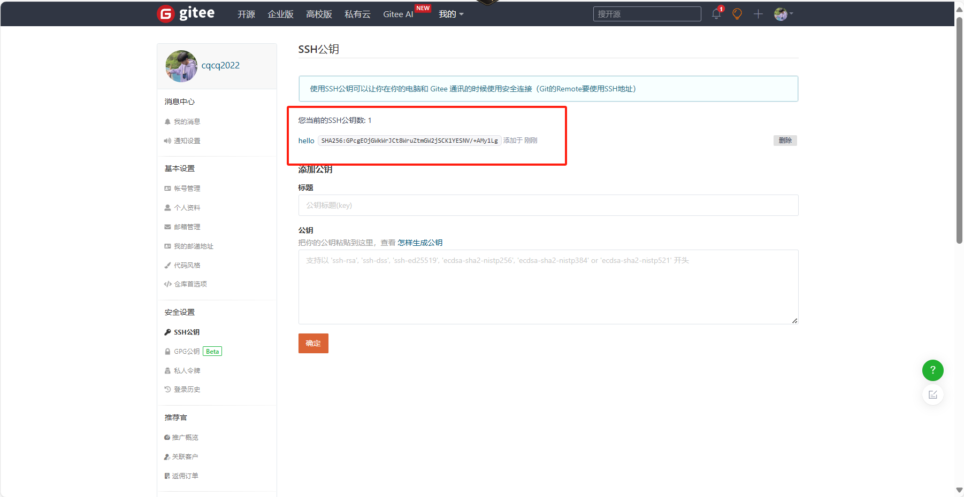Click the floating feedback edit icon
The width and height of the screenshot is (964, 497).
click(x=933, y=395)
